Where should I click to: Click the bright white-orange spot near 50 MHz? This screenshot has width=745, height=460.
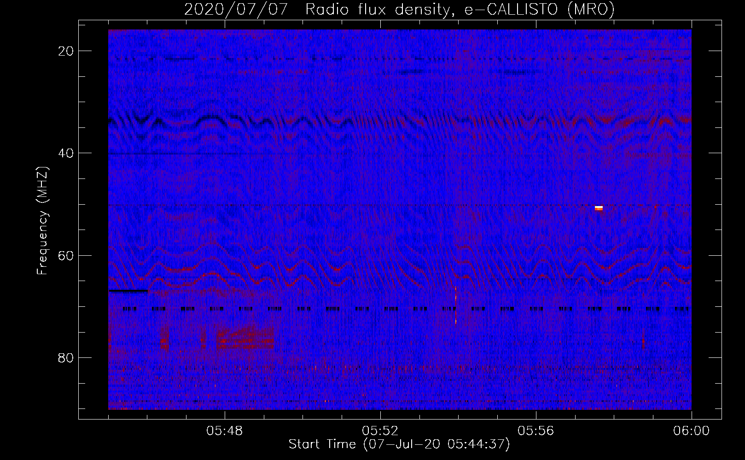(x=599, y=208)
